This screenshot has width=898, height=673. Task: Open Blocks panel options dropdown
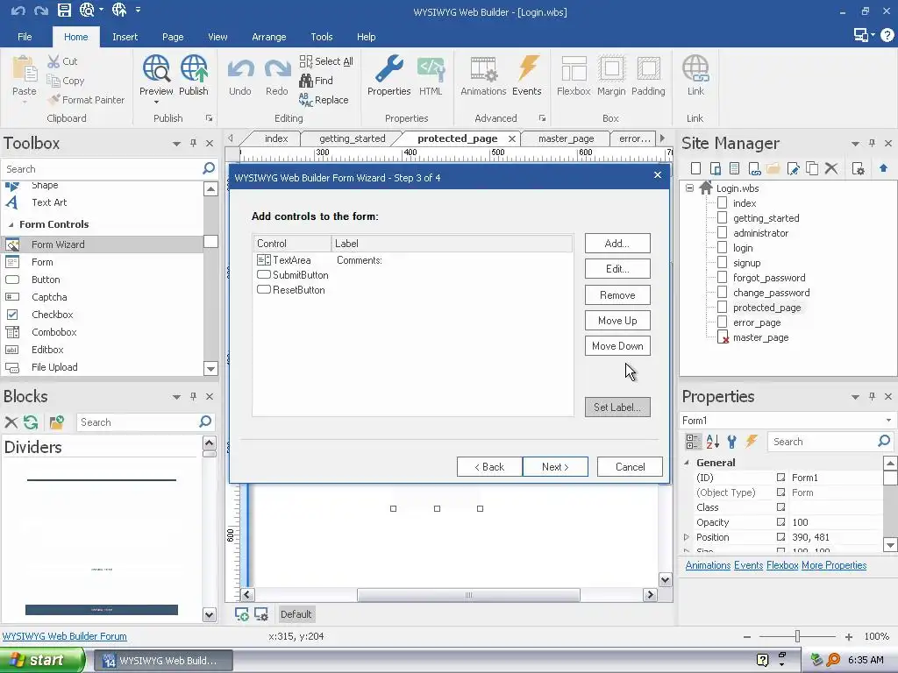coord(176,397)
